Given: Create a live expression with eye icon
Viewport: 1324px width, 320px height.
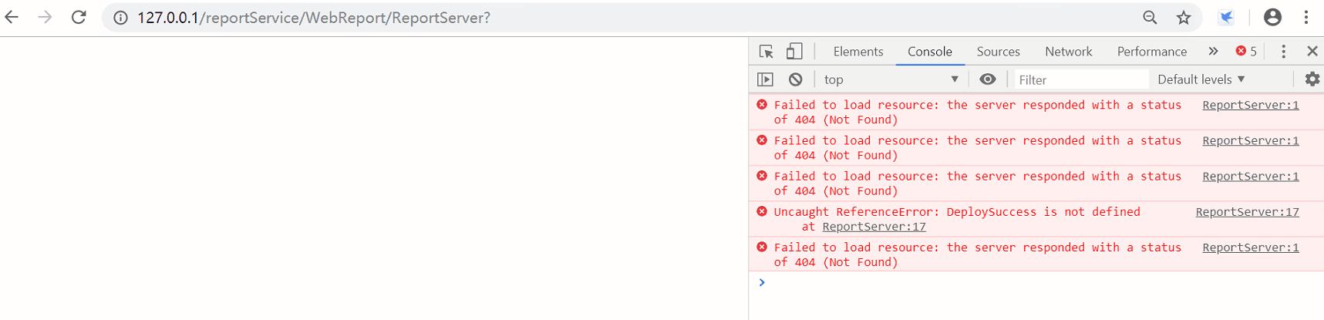Looking at the screenshot, I should [x=987, y=79].
